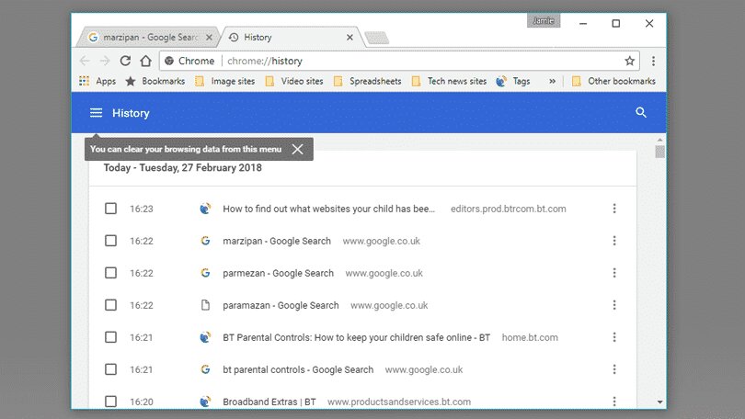Switch to the marzipan Google Search tab
Image resolution: width=745 pixels, height=419 pixels.
tap(147, 37)
